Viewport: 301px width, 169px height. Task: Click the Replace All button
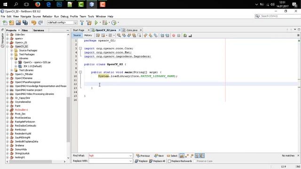point(157,161)
